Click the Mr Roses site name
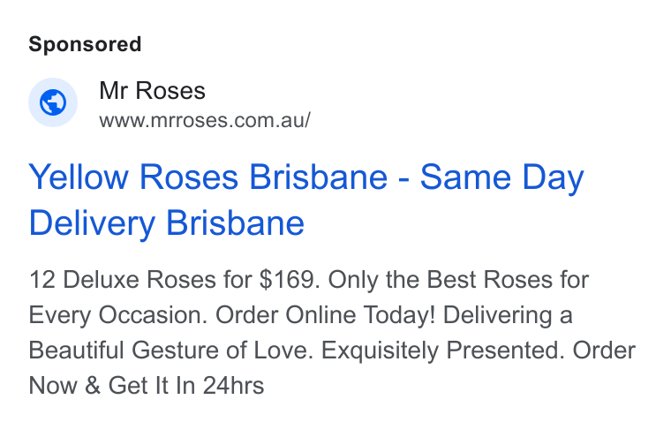Viewport: 671px width, 422px height. click(x=153, y=90)
